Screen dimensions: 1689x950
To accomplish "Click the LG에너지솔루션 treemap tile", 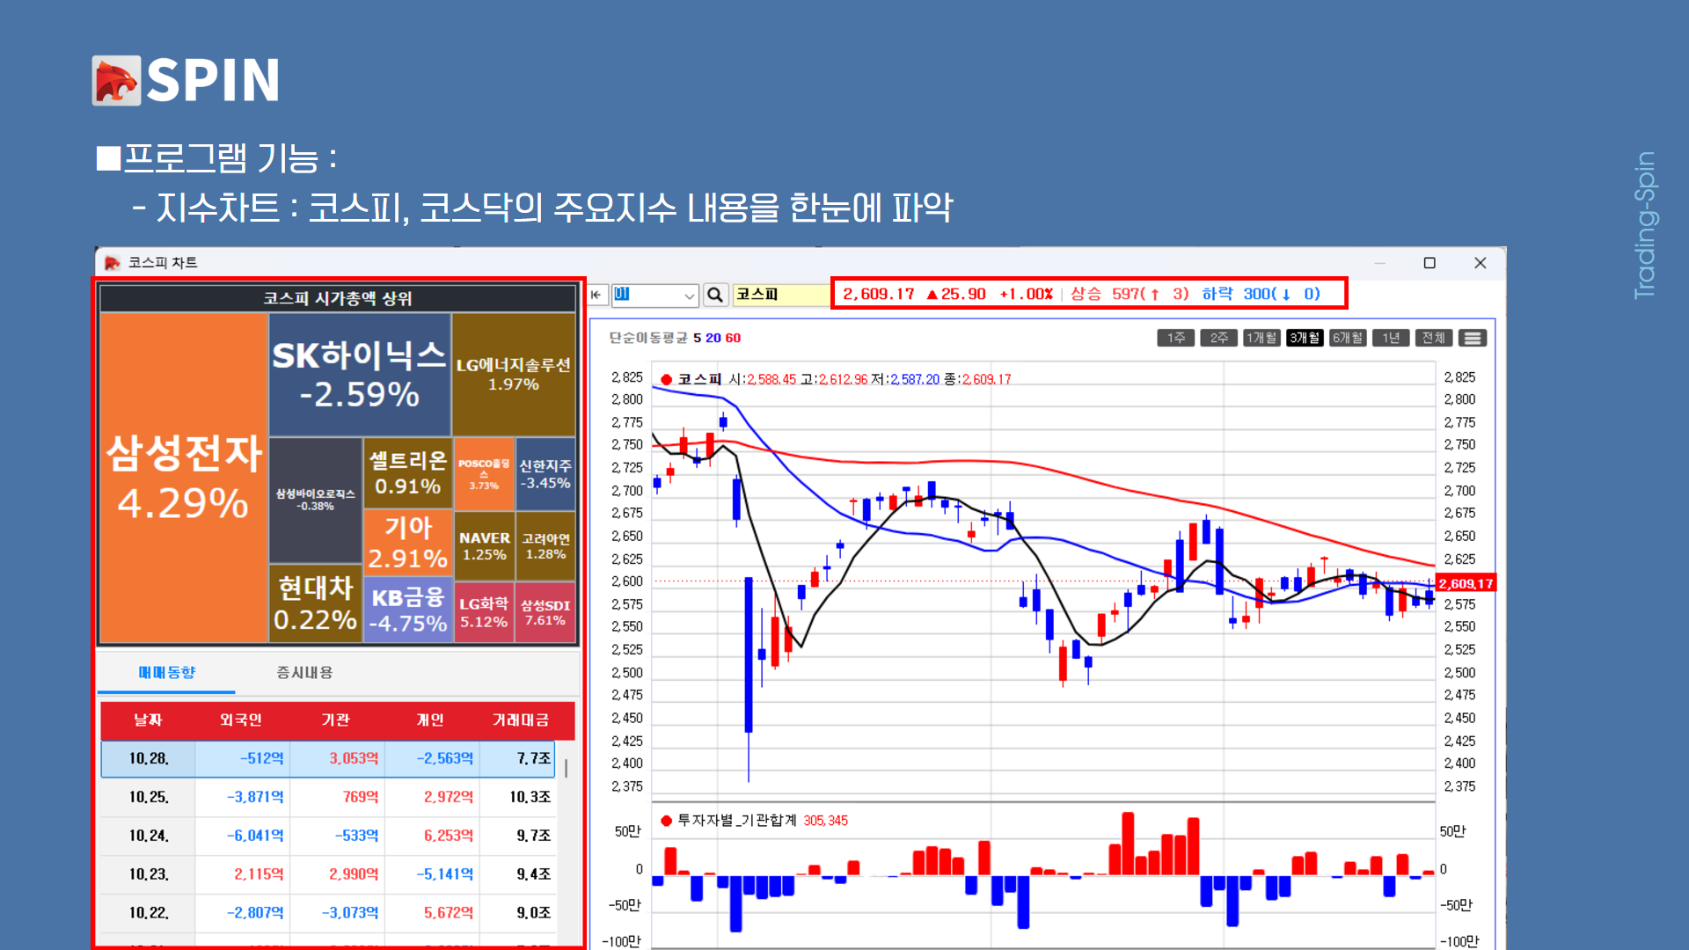I will tap(514, 375).
